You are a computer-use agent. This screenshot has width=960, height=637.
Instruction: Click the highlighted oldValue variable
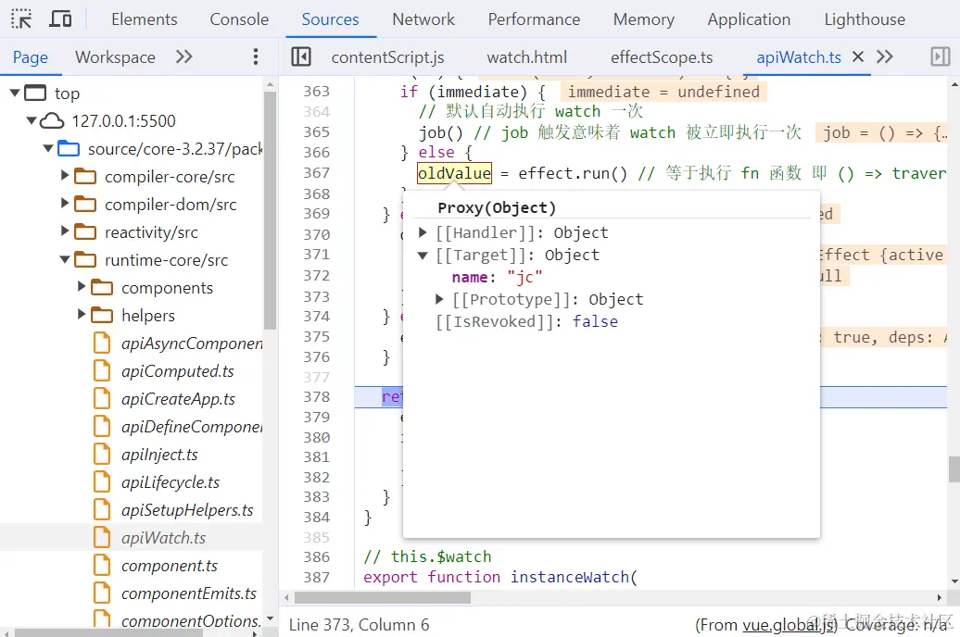click(x=454, y=173)
